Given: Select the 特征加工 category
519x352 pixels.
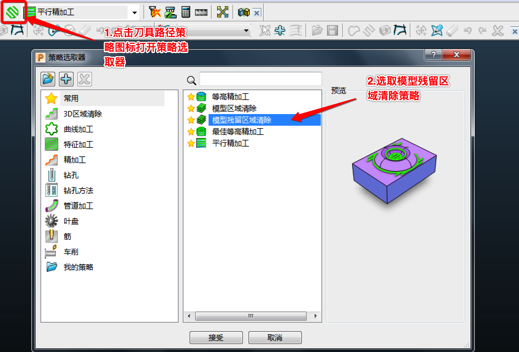Looking at the screenshot, I should pos(79,144).
